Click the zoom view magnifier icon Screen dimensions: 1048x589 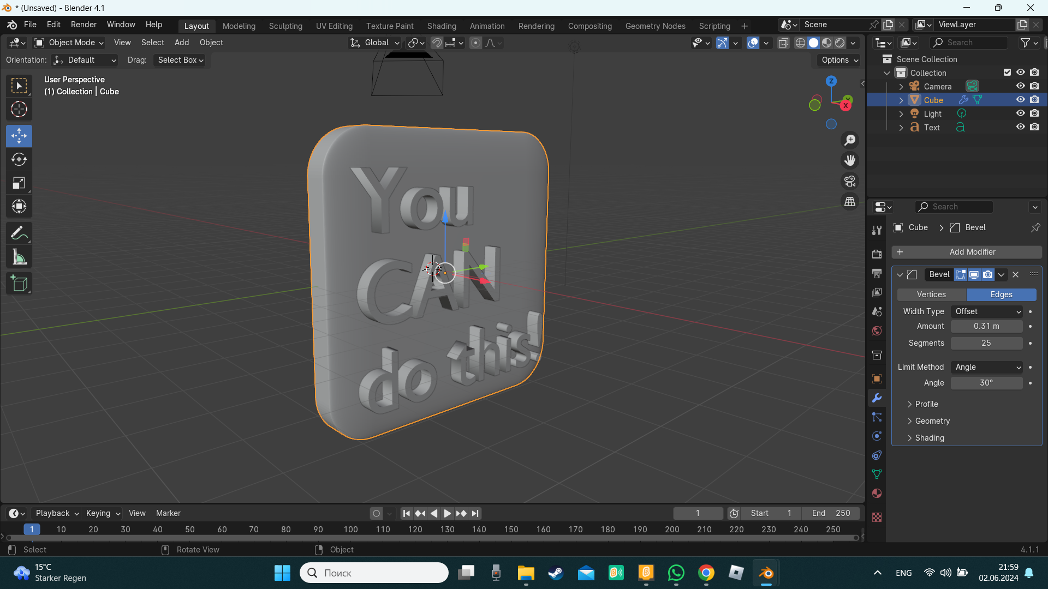[x=850, y=140]
